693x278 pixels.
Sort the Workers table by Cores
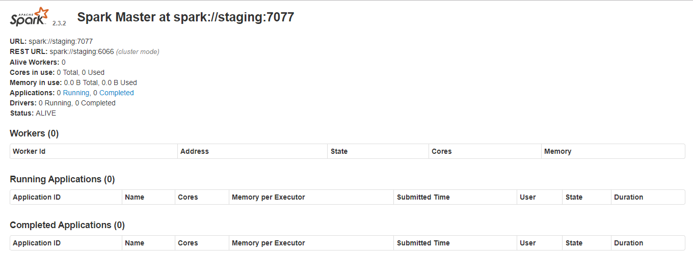click(441, 151)
